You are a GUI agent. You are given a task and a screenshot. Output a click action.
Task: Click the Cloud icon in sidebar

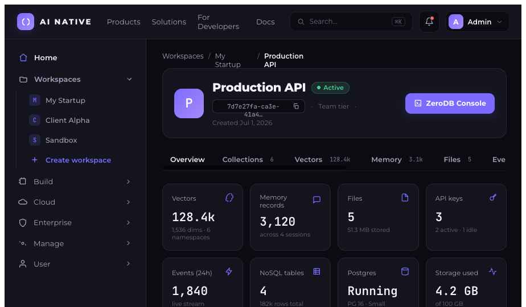click(x=22, y=202)
